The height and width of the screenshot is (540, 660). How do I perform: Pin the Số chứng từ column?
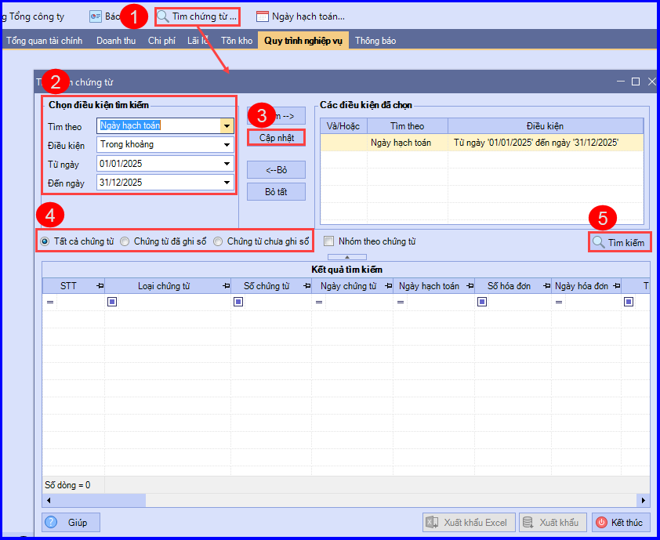306,286
